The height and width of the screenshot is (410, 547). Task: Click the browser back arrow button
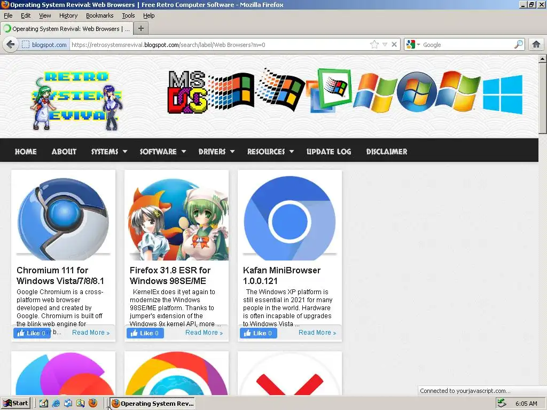coord(11,45)
